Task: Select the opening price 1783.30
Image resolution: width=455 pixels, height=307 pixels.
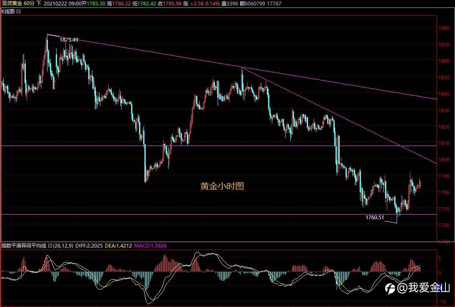Action: pyautogui.click(x=96, y=3)
